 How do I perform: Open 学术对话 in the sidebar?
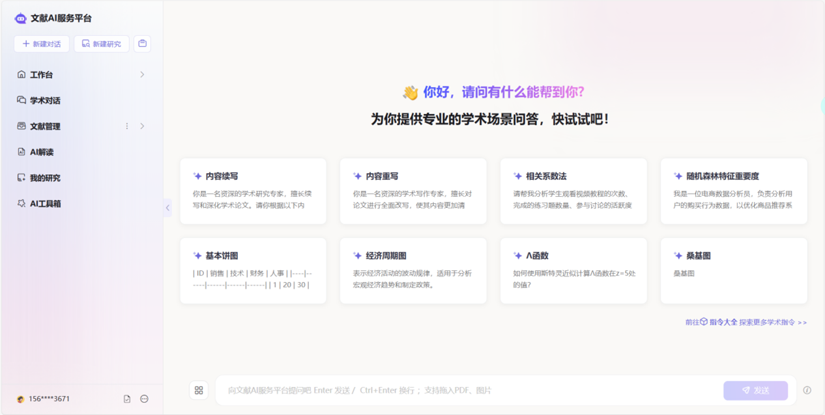(45, 100)
